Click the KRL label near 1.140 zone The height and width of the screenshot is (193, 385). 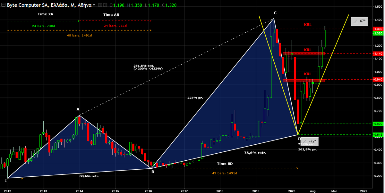[x=308, y=50]
